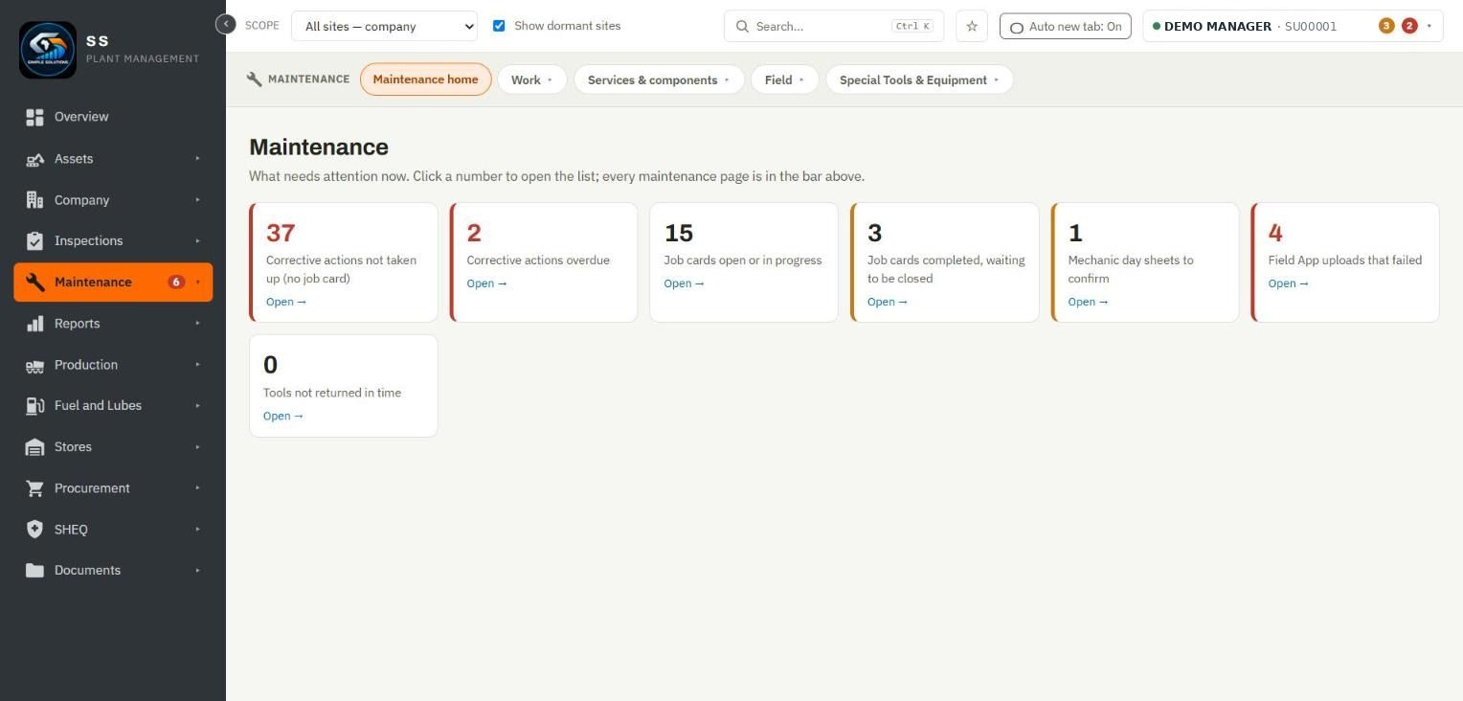1463x701 pixels.
Task: Click the Search input field
Action: (x=833, y=27)
